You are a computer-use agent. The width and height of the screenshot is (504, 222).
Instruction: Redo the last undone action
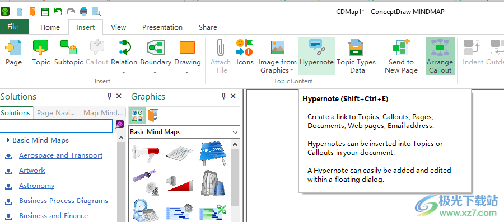(71, 12)
